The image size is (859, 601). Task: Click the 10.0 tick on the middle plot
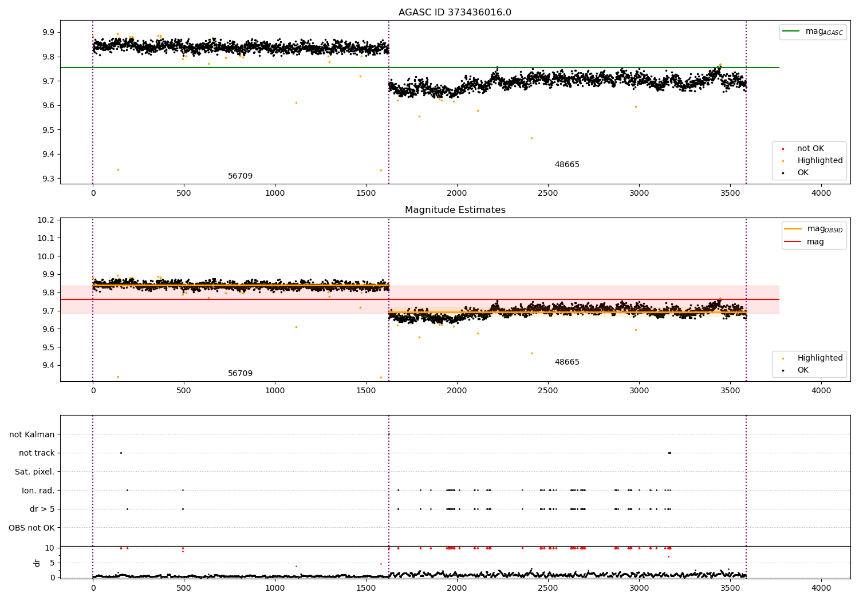[x=46, y=256]
